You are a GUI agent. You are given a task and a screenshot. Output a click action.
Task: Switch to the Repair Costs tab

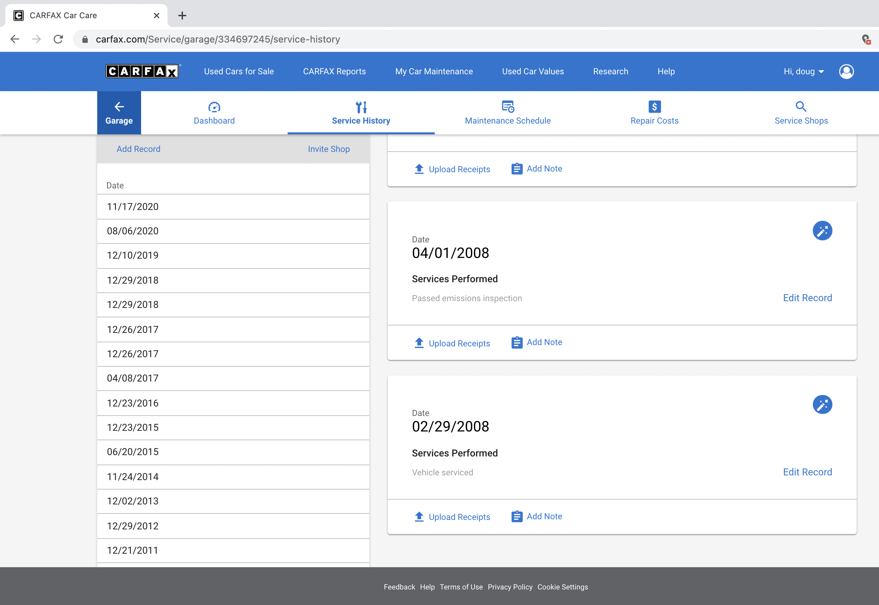click(655, 112)
